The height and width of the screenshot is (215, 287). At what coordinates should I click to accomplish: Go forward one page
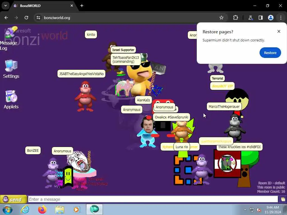tap(16, 18)
